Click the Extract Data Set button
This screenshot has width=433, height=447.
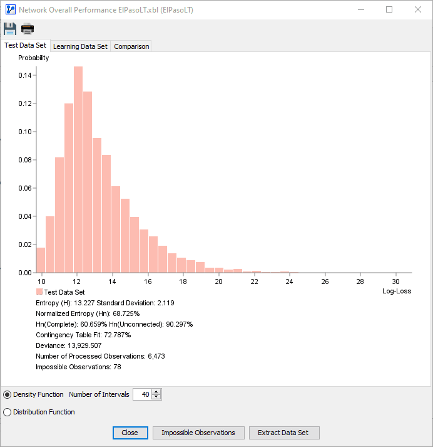pos(284,433)
